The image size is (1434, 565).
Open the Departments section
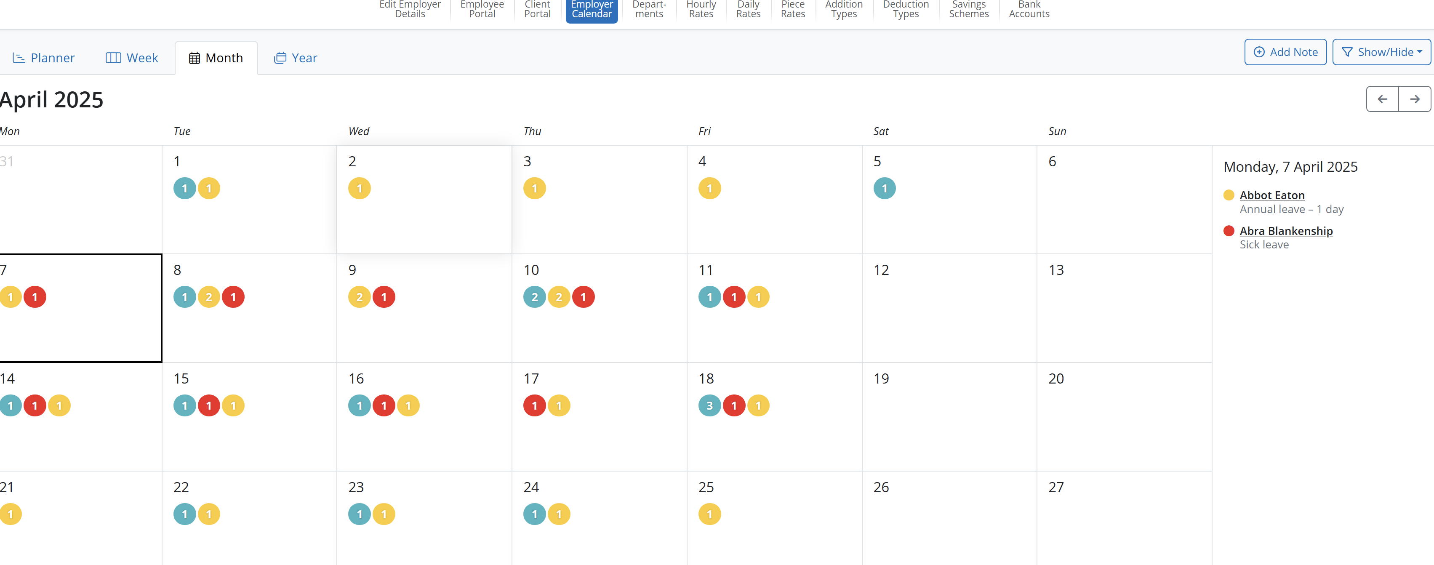point(649,9)
